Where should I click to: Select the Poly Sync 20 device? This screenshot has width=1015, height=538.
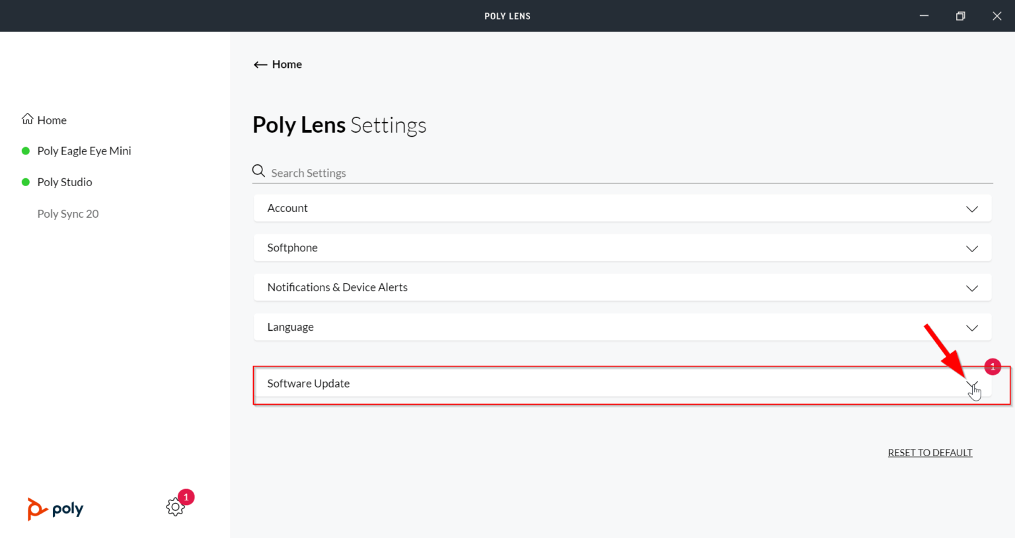67,213
